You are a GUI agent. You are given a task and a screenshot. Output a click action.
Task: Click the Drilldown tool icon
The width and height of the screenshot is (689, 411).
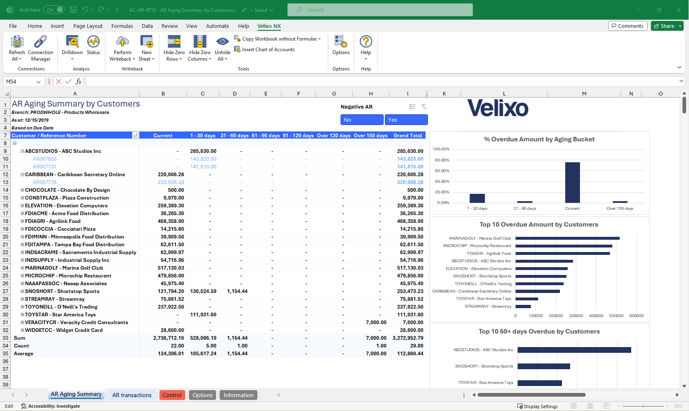(72, 42)
